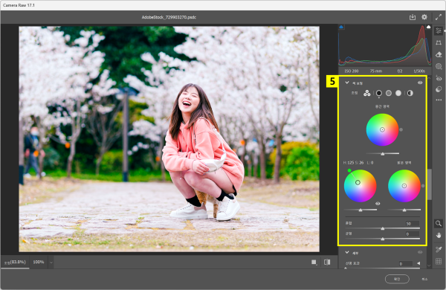Select the Healing eraser tool

(x=439, y=54)
